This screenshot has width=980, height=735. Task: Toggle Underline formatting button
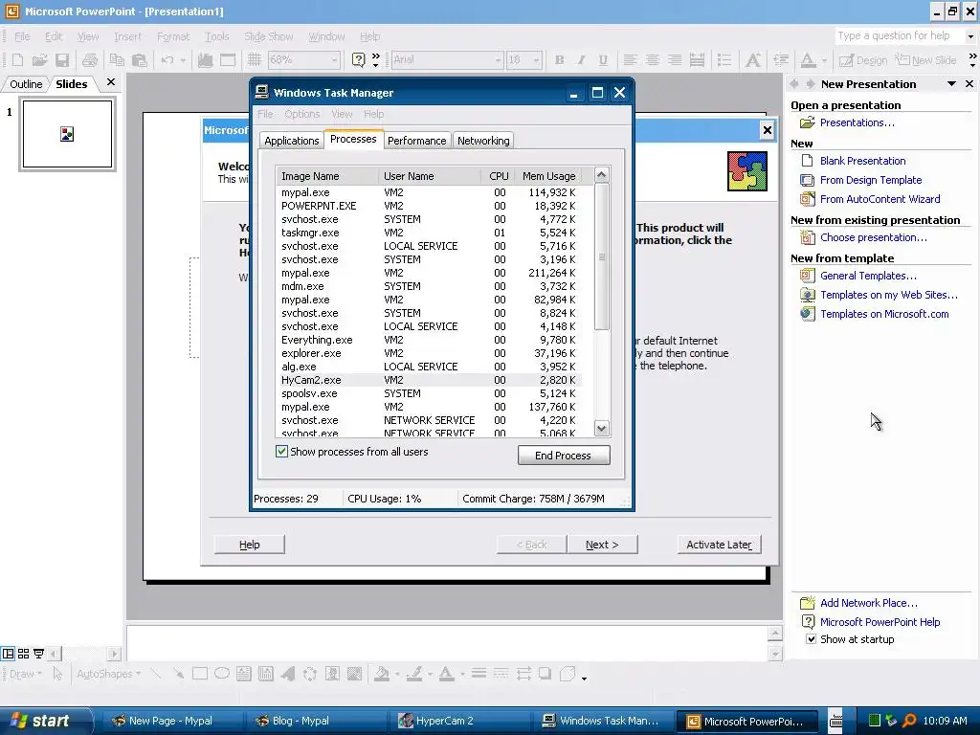click(603, 60)
